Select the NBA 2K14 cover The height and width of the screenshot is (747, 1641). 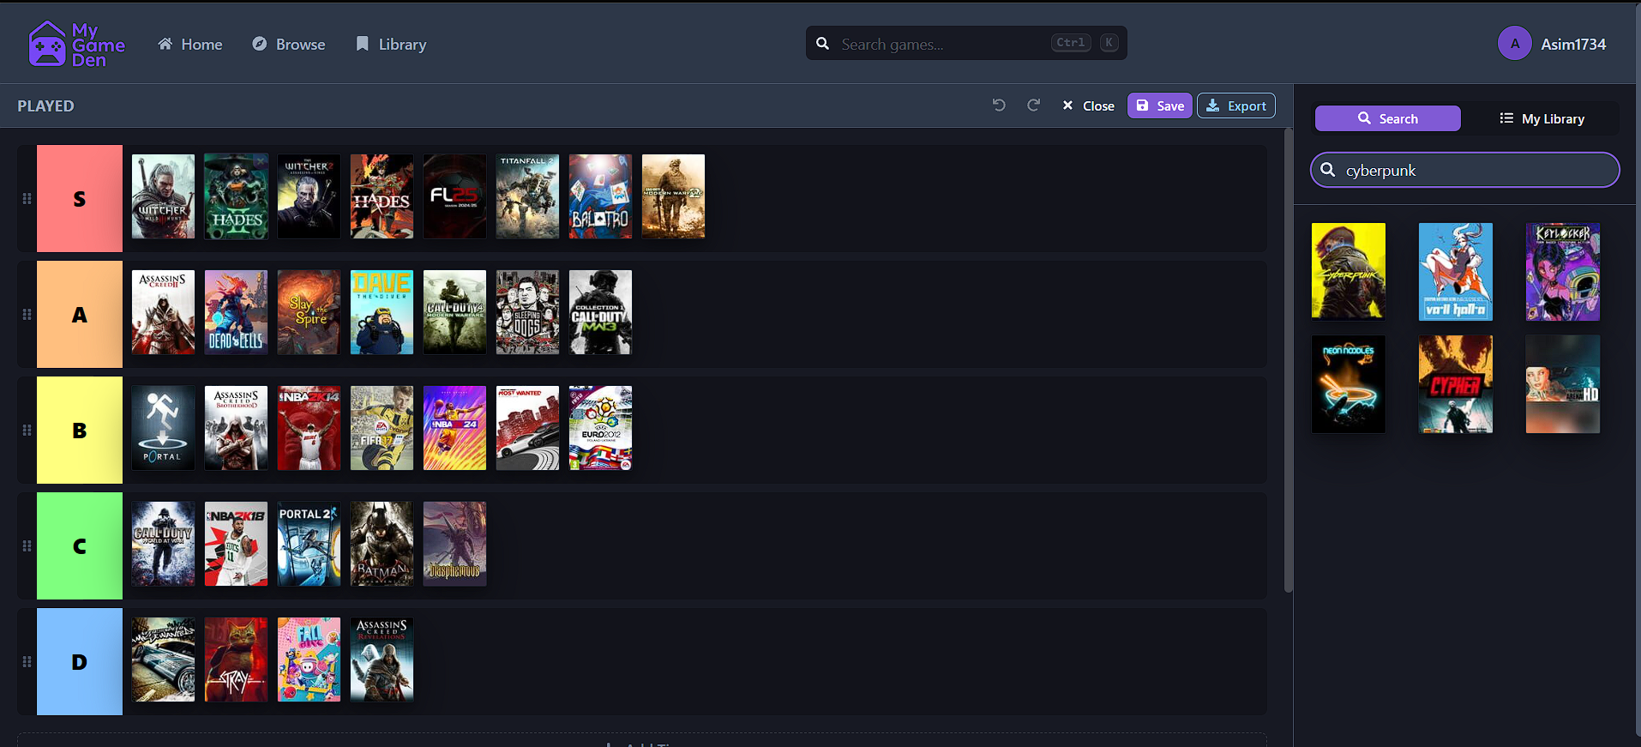click(x=309, y=428)
